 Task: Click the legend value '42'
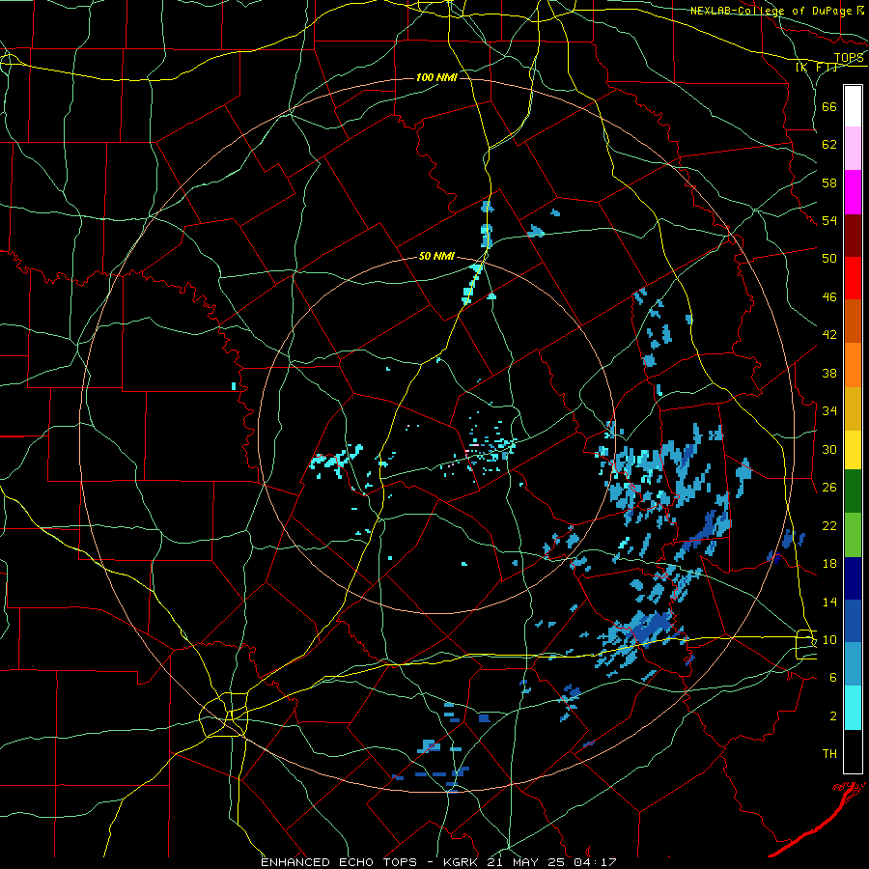829,335
